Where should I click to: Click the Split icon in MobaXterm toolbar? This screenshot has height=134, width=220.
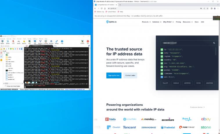click(35, 42)
